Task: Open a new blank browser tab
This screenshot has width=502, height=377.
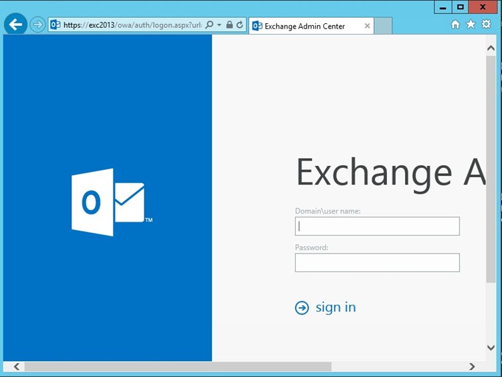Action: (x=383, y=26)
